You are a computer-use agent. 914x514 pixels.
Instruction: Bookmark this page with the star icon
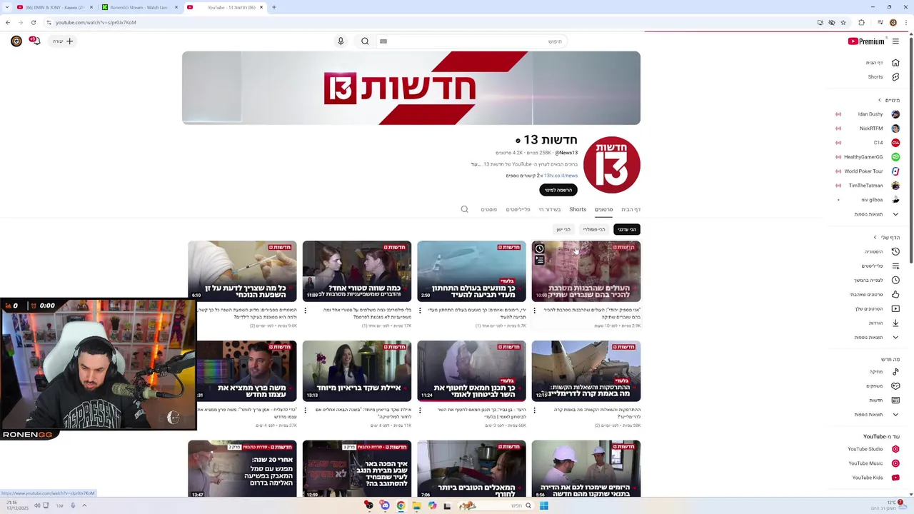[x=843, y=22]
